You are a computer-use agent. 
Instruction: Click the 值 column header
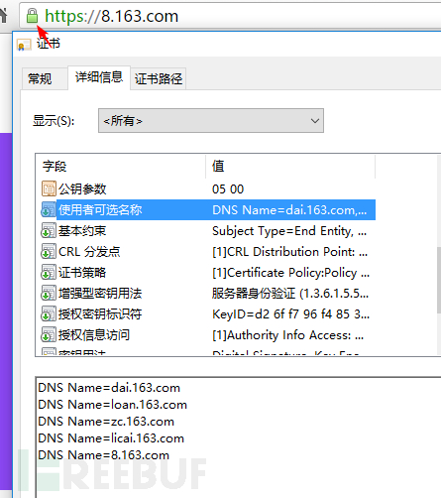pyautogui.click(x=290, y=166)
